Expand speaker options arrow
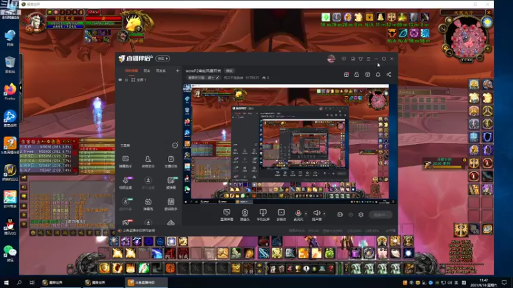The image size is (513, 288). [x=324, y=214]
